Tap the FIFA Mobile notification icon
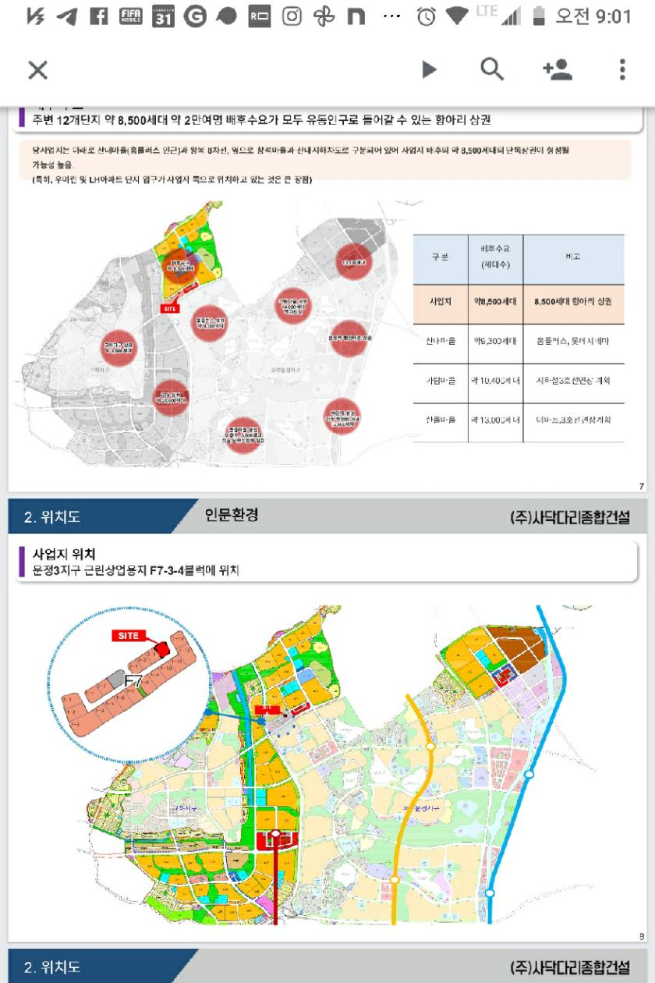Viewport: 655px width, 983px height. 130,16
